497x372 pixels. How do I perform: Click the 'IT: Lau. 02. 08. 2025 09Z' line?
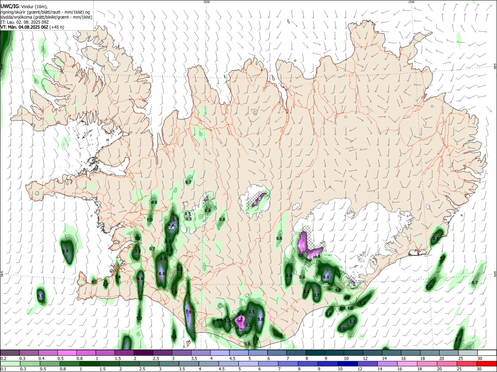[24, 22]
